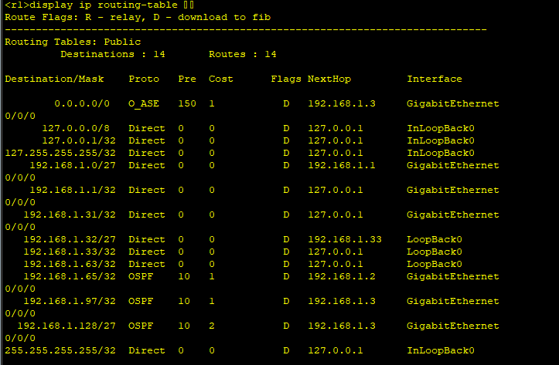This screenshot has height=365, width=559.
Task: Click InLoopBack0 in the 255.255.255.255/32 row
Action: [441, 350]
